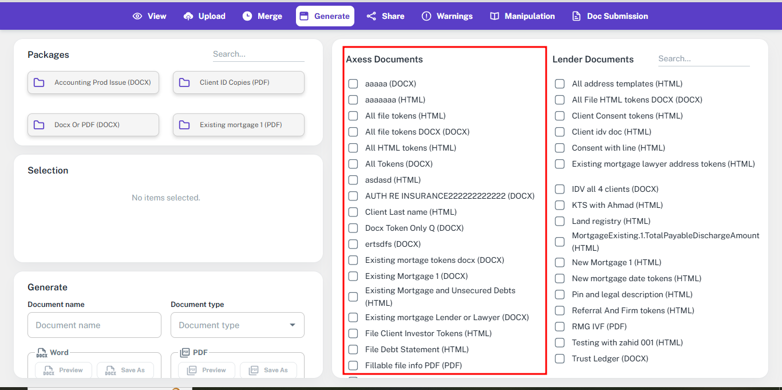Click the Document name input field

click(94, 325)
